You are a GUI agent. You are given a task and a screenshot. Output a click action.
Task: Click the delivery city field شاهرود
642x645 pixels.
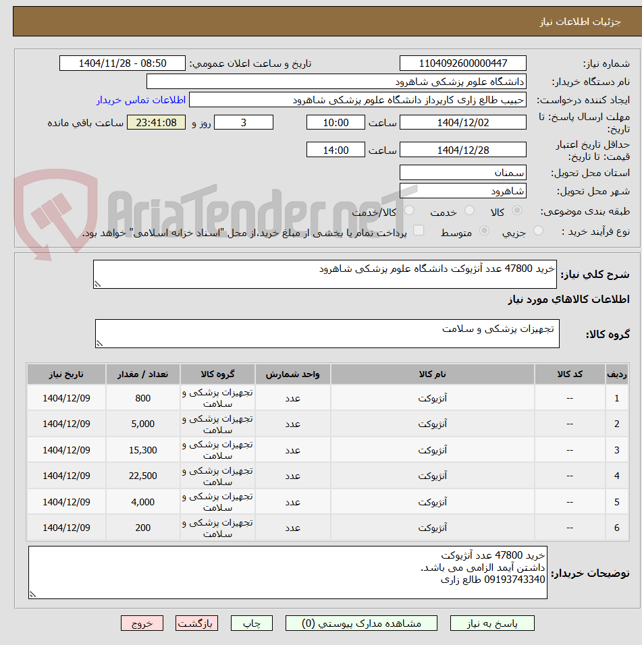(463, 191)
